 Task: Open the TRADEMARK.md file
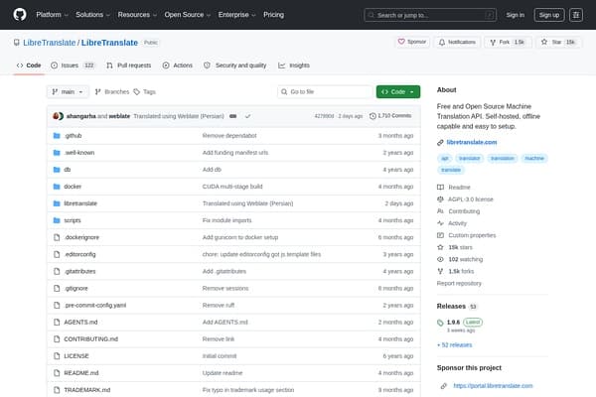87,390
